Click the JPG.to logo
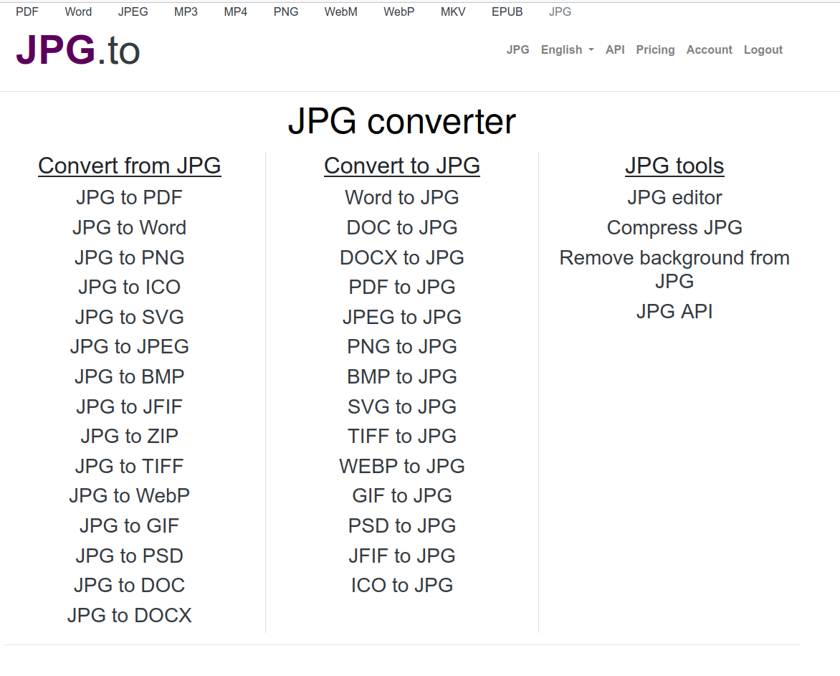Viewport: 840px width, 676px height. tap(77, 50)
